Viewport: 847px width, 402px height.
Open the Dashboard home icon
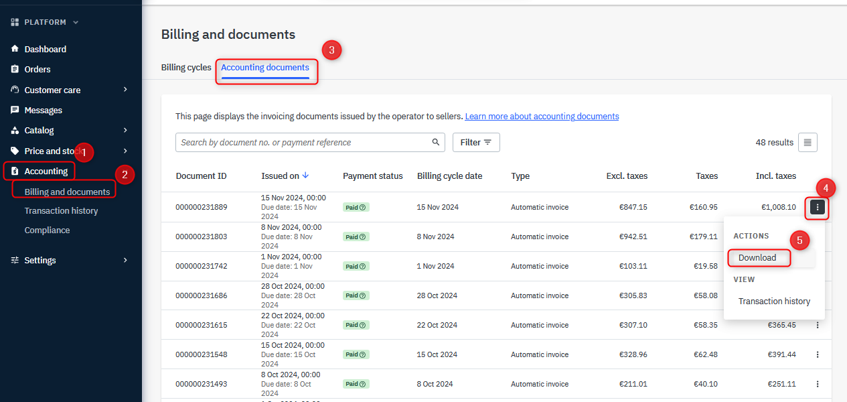[15, 49]
